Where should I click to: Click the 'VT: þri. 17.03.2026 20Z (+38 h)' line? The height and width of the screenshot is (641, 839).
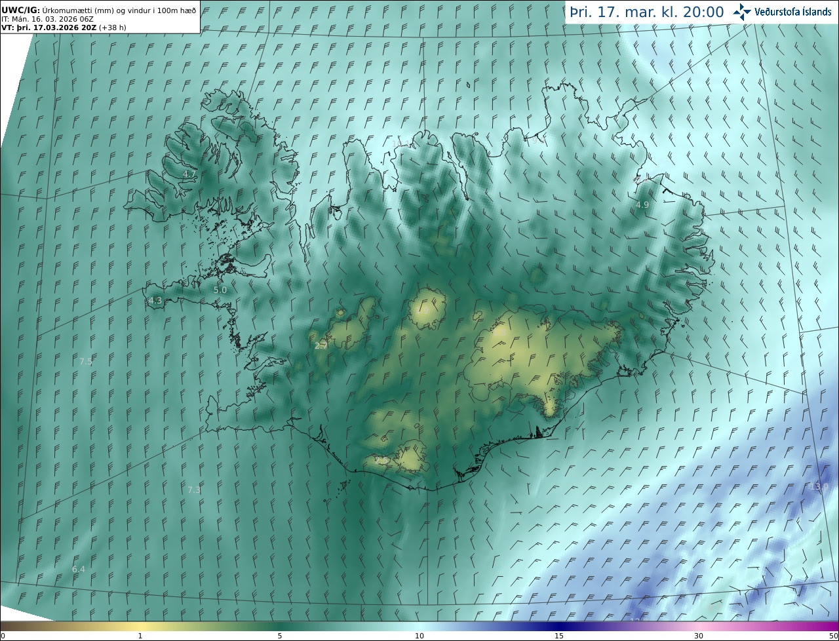[x=64, y=28]
